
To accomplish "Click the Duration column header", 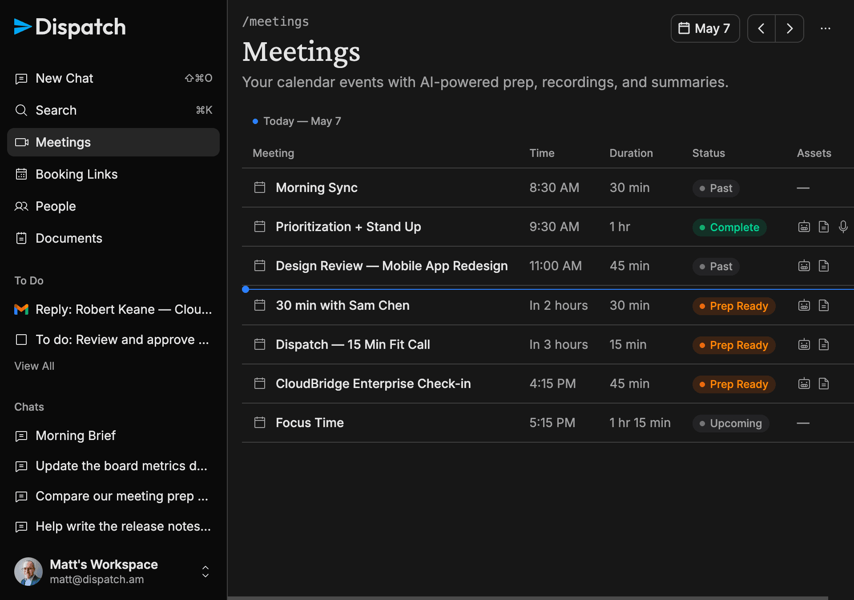I will tap(631, 153).
